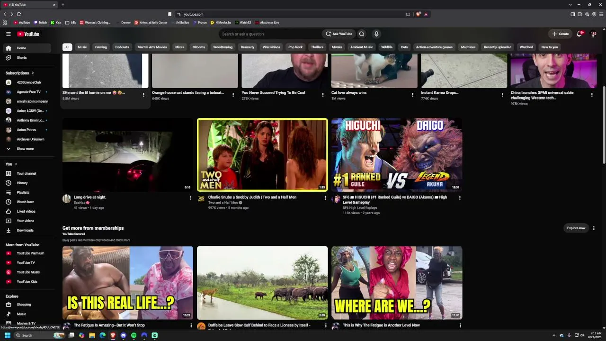Select the Music filter chip
The height and width of the screenshot is (341, 606).
(x=82, y=47)
